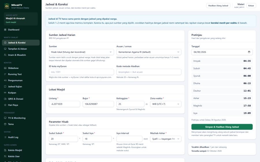Click the clock icon beside Jadwal & Koreksi
Image resolution: width=260 pixels, height=162 pixels.
[x=5, y=43]
